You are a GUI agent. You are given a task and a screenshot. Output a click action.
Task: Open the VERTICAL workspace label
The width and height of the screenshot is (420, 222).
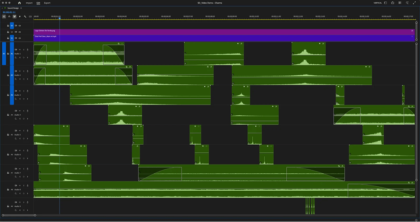click(x=378, y=3)
